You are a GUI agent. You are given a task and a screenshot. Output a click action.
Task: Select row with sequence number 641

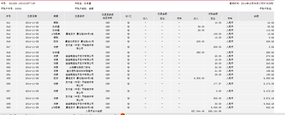[x=9, y=23]
